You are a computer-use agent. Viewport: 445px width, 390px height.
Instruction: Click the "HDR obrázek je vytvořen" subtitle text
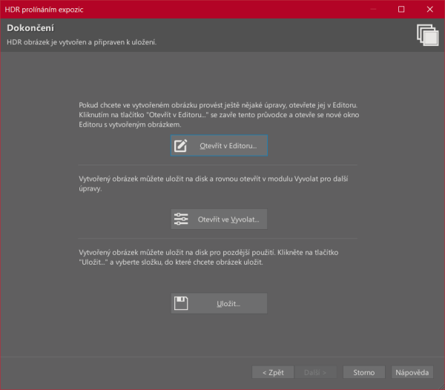point(82,42)
